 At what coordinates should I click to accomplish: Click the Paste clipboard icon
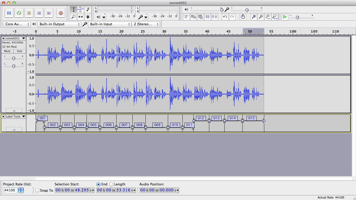coord(200,17)
